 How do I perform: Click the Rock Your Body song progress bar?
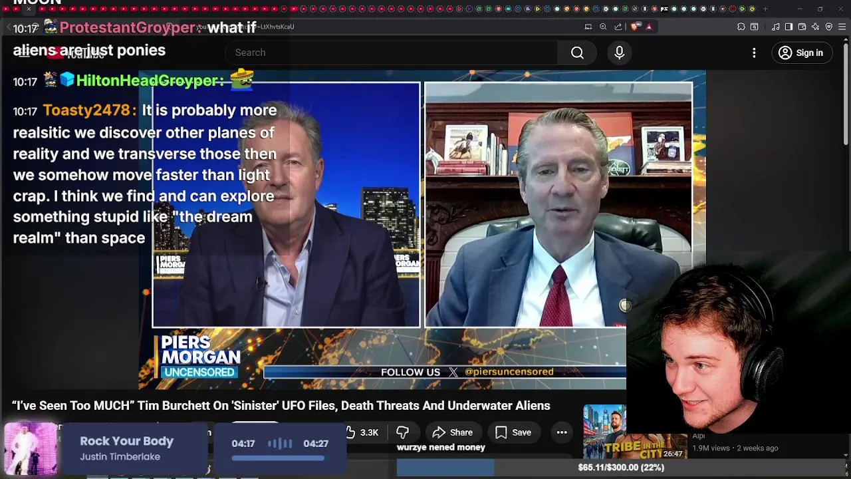click(x=279, y=458)
